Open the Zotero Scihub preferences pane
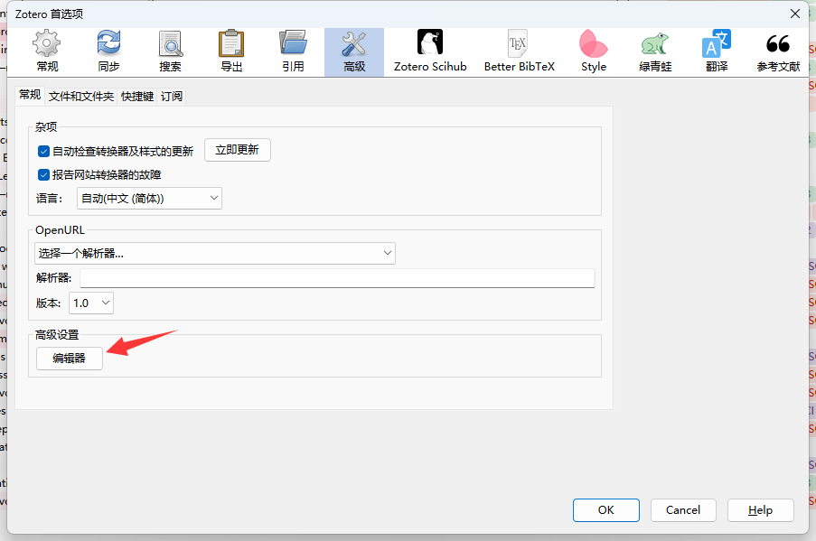 (x=430, y=52)
